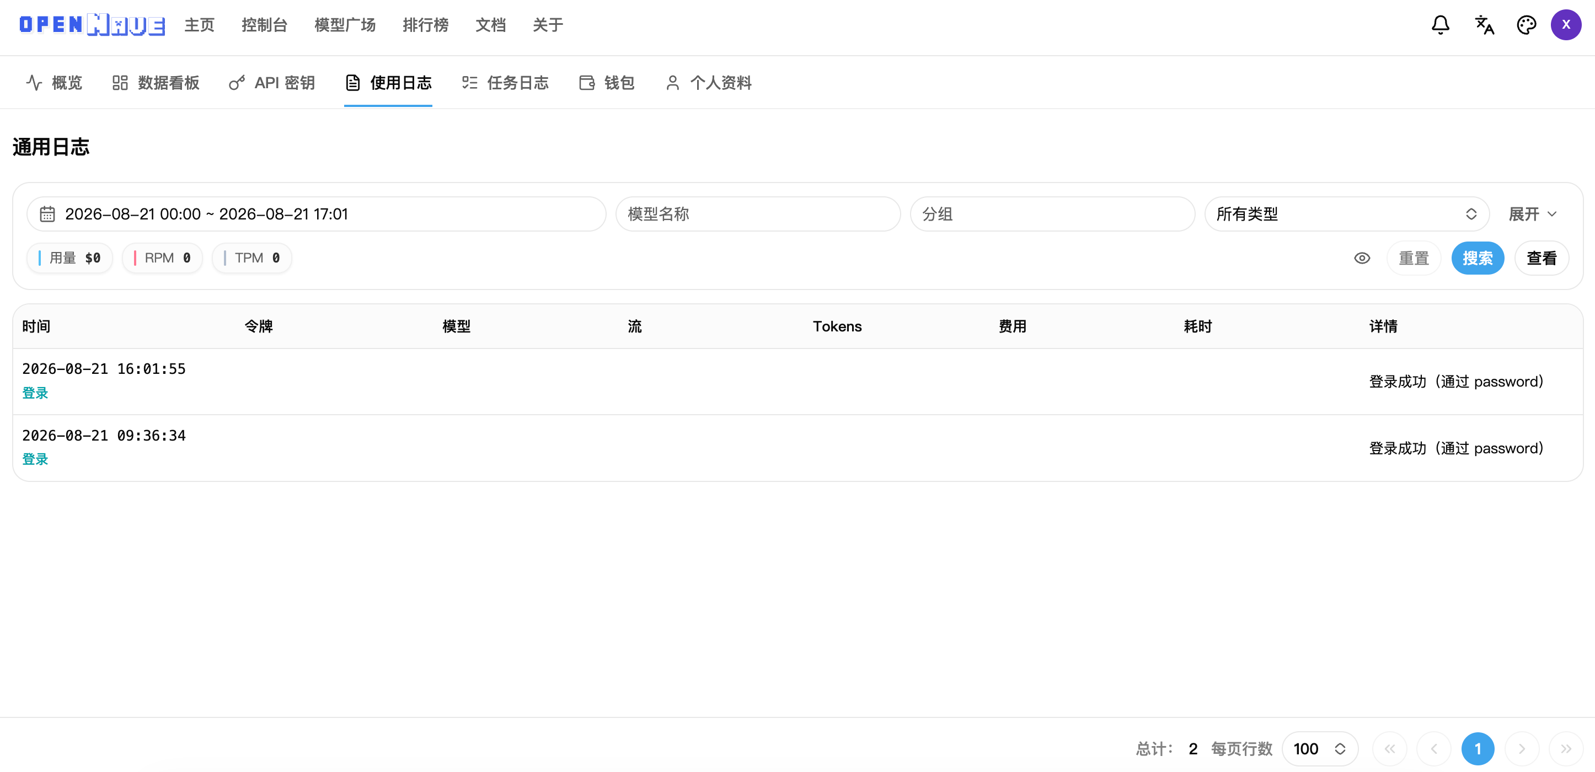
Task: Click the TPM 0 stat chip
Action: 252,258
